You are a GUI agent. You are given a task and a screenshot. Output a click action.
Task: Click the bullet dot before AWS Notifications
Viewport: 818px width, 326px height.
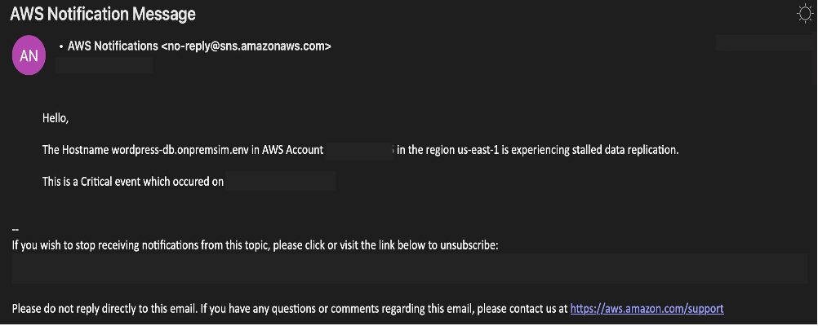pos(61,46)
